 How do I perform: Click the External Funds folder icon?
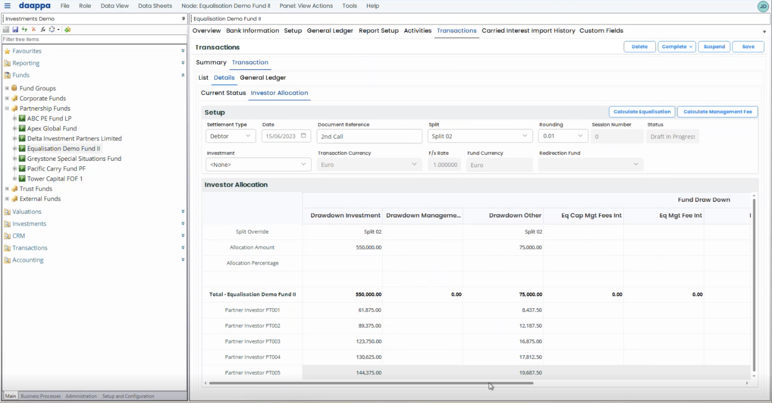14,199
